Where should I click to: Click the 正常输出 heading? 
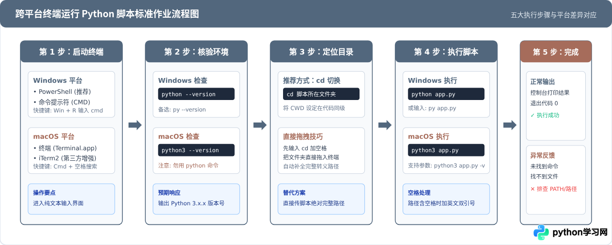543,82
